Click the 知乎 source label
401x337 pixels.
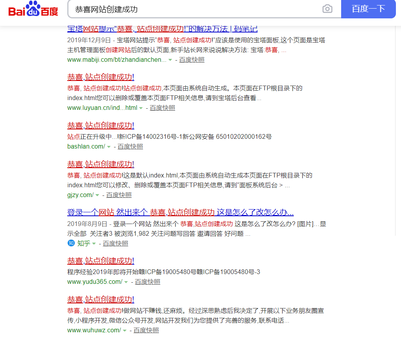coord(84,244)
